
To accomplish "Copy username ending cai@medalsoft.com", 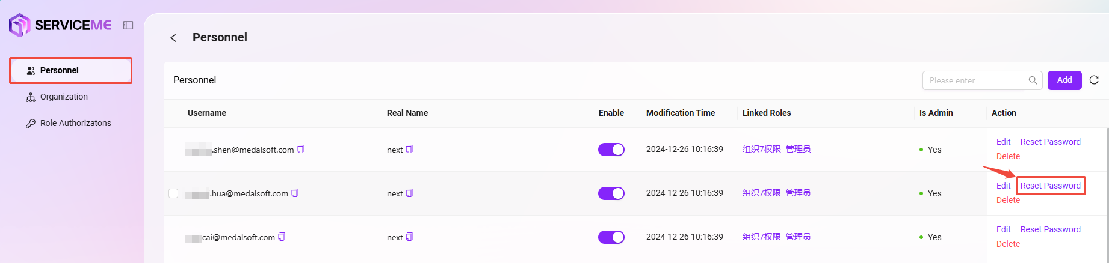I will [x=282, y=237].
